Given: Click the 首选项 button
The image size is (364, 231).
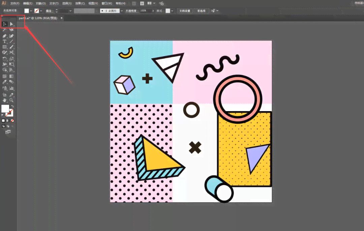Looking at the screenshot, I should coord(201,11).
